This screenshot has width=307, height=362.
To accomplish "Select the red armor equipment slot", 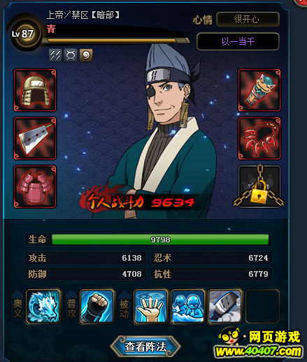I will pos(35,187).
